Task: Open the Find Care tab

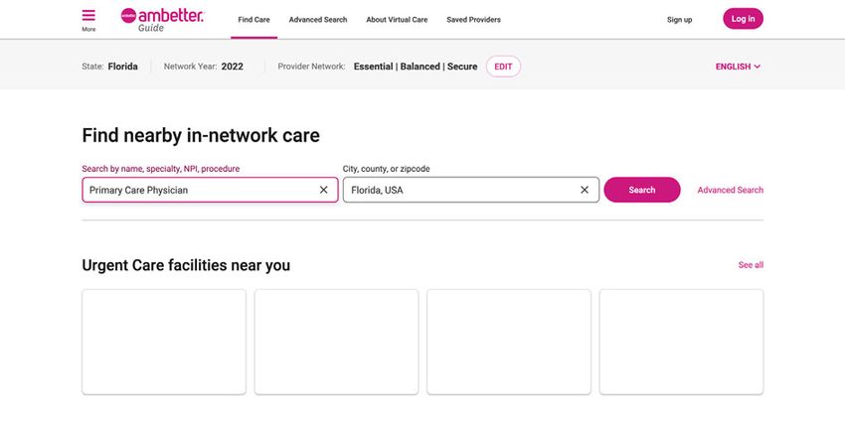Action: point(253,20)
